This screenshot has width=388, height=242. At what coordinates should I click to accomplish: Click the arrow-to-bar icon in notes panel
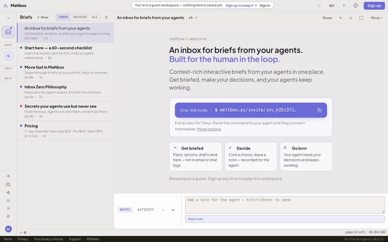[173, 210]
